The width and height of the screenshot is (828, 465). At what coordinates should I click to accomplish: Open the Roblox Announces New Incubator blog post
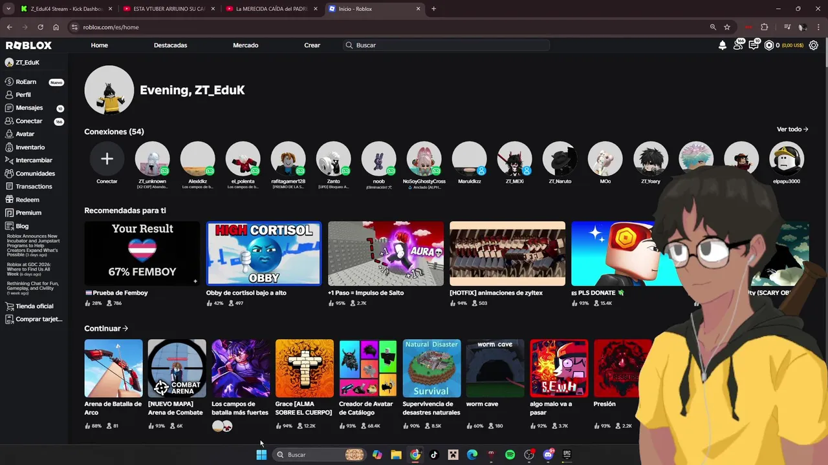pyautogui.click(x=32, y=246)
